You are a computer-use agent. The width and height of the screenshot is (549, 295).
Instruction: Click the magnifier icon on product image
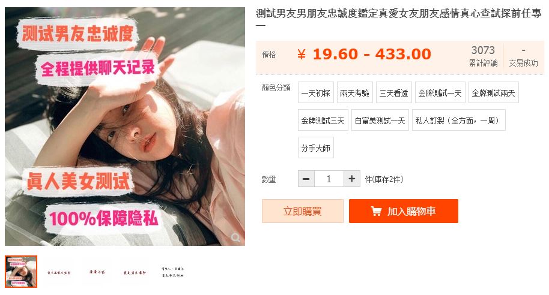click(x=235, y=237)
